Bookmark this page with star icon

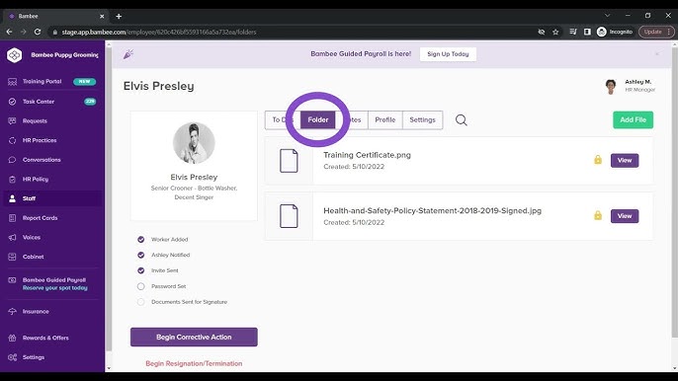[x=555, y=32]
